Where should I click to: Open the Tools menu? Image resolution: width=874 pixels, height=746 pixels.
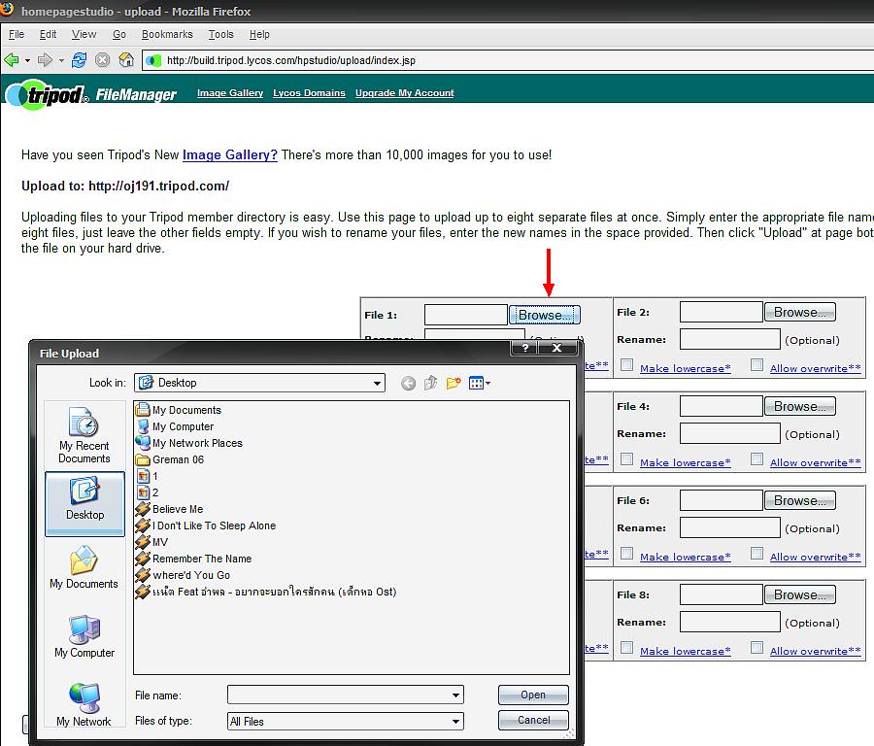[x=220, y=35]
